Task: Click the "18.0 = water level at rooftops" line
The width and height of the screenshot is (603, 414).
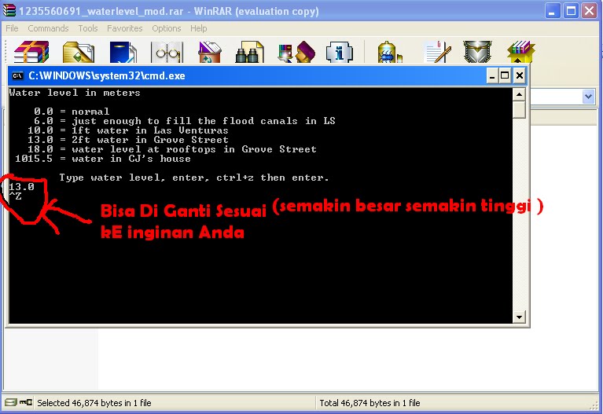Action: (x=172, y=149)
